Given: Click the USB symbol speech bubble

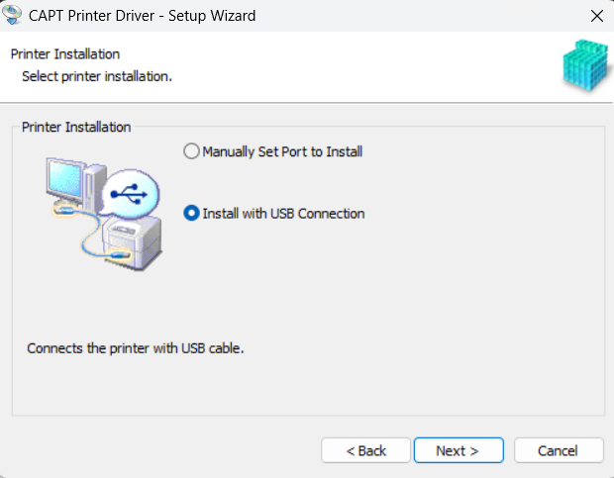Looking at the screenshot, I should coord(130,193).
